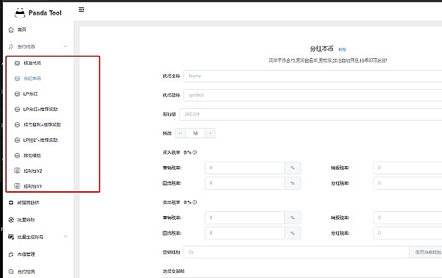Click the 分红税率 field under 买入税率
442x278 pixels.
(407, 183)
